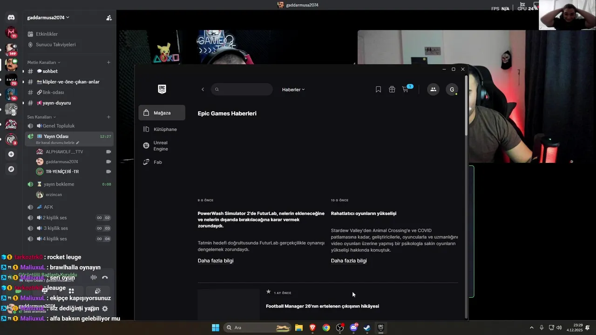The width and height of the screenshot is (596, 335).
Task: Open PowerWash Simulator 2 news headline
Action: point(261,220)
